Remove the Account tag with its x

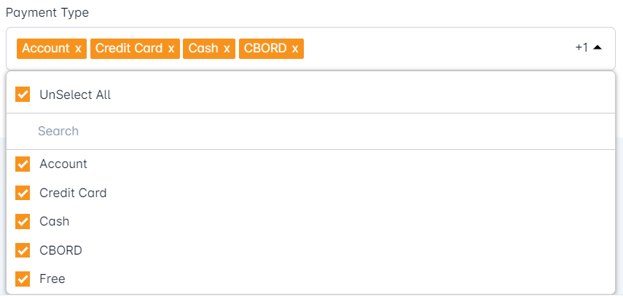coord(78,49)
